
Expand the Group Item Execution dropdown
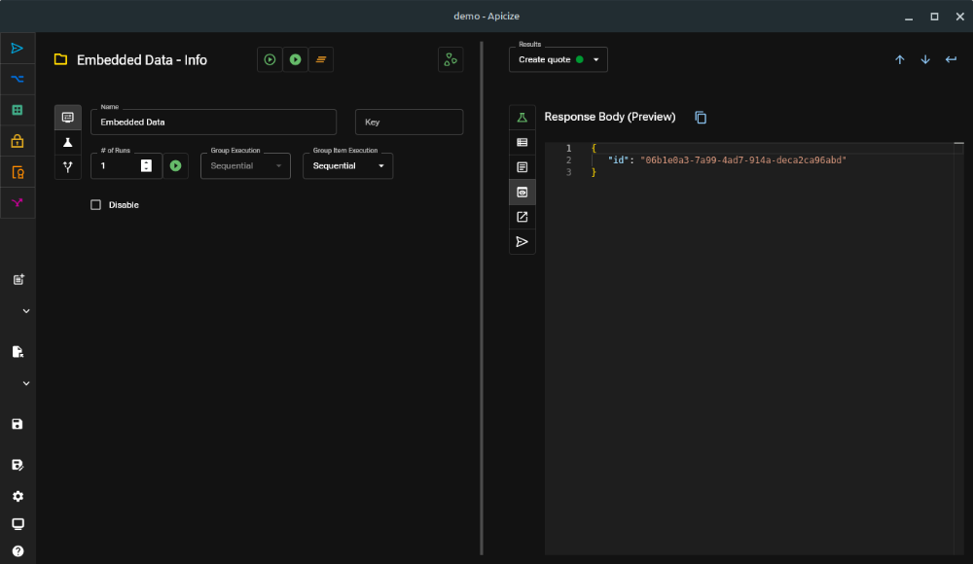[347, 166]
